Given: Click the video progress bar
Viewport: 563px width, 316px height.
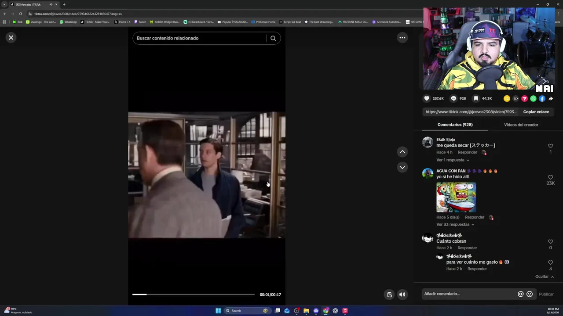Looking at the screenshot, I should (x=194, y=294).
